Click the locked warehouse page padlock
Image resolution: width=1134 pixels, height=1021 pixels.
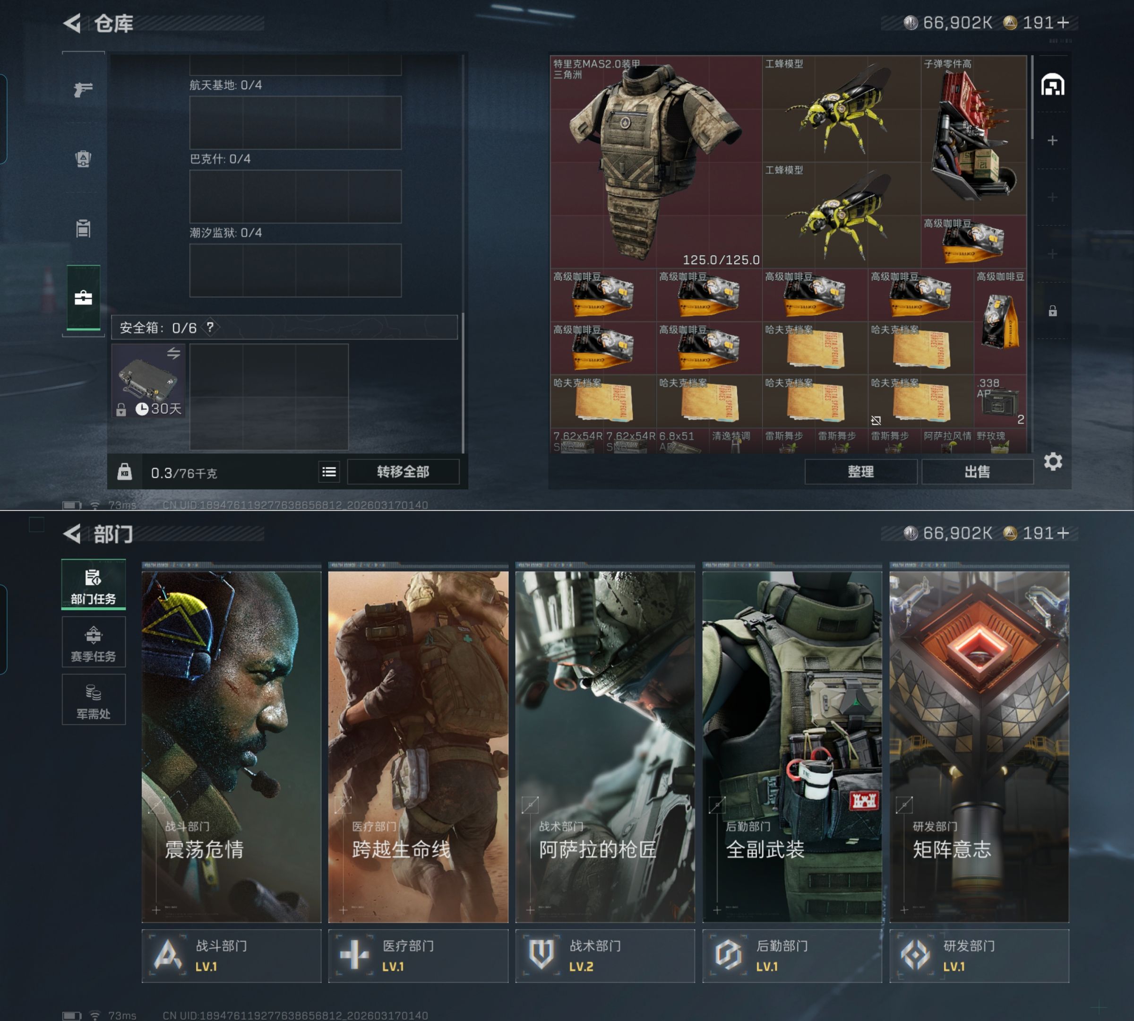[1052, 311]
